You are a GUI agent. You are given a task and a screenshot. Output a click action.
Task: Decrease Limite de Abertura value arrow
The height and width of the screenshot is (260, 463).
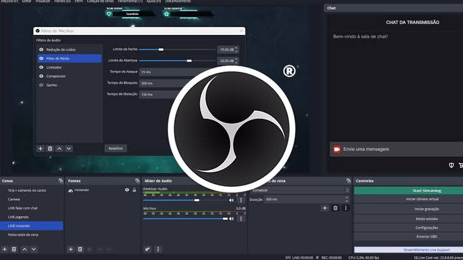[x=236, y=63]
